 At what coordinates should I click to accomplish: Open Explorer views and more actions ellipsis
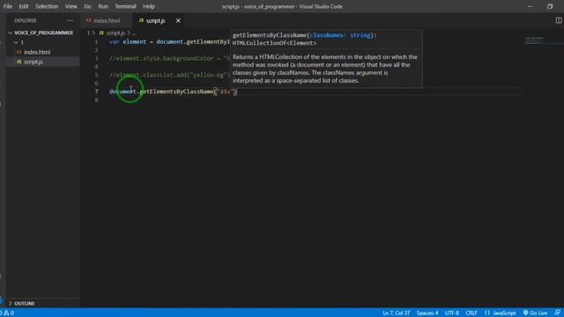(x=70, y=20)
